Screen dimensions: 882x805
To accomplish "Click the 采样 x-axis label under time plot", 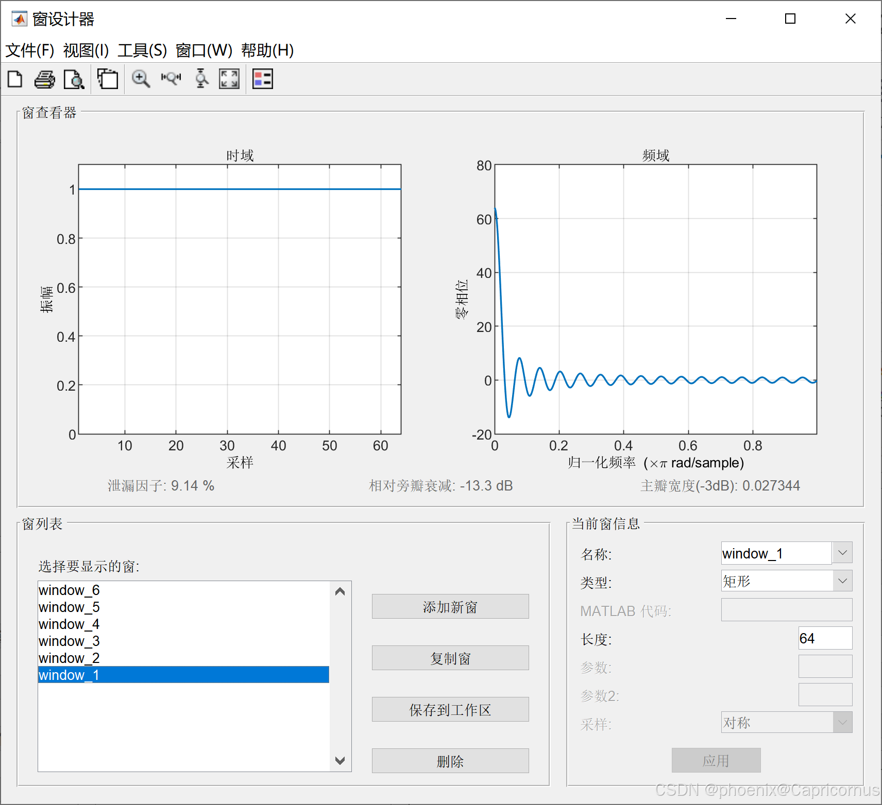I will [240, 463].
